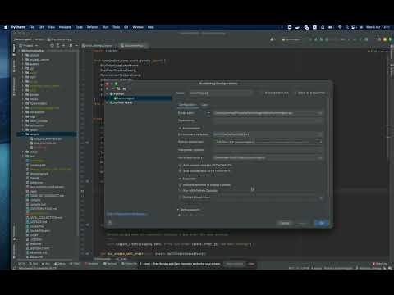
Task: Add before launch task plus icon
Action: 179,215
